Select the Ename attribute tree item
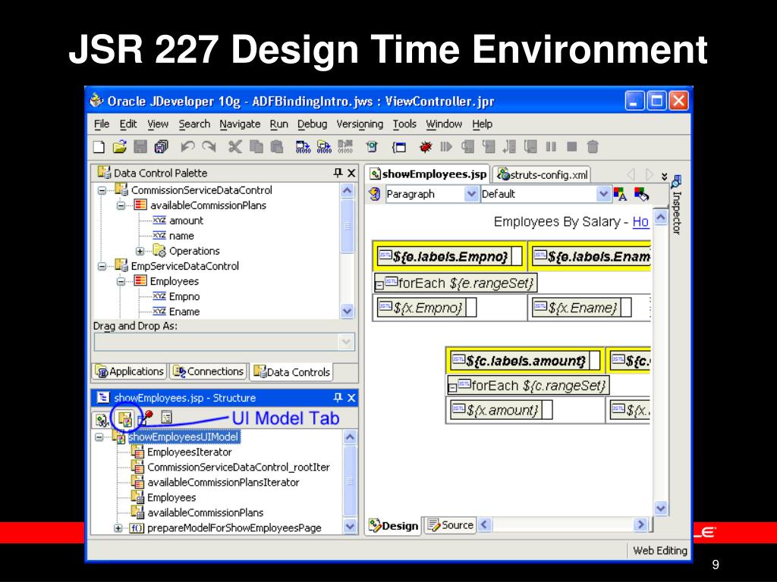777x582 pixels. coord(184,311)
